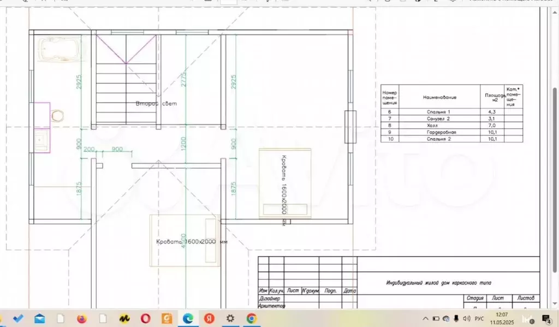
Task: Click the 'Номер помещения' table header
Action: [390, 97]
